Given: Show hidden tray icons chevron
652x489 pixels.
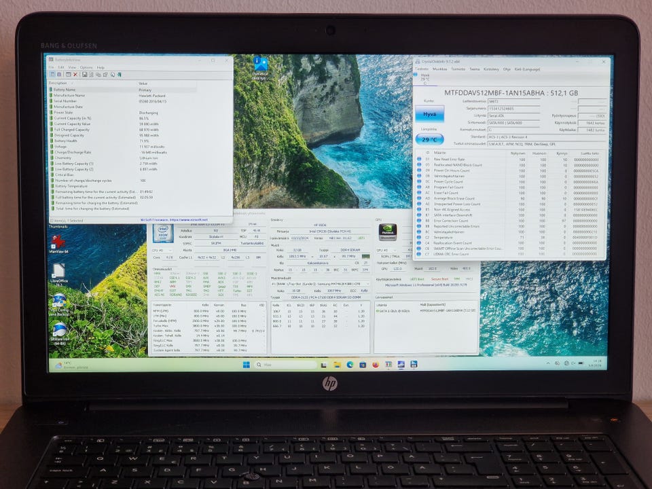Looking at the screenshot, I should [x=548, y=363].
